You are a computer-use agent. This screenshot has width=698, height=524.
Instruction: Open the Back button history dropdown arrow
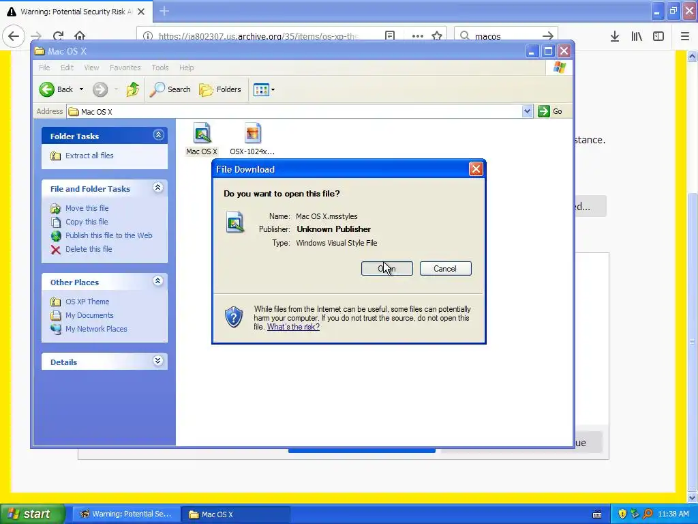click(82, 89)
